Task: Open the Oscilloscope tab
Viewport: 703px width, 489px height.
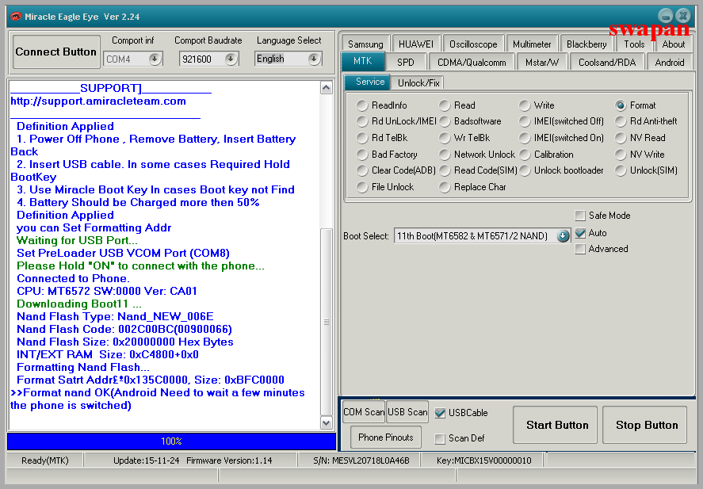Action: click(x=473, y=44)
